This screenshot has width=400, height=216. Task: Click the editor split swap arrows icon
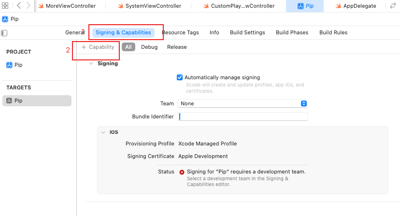tap(392, 6)
